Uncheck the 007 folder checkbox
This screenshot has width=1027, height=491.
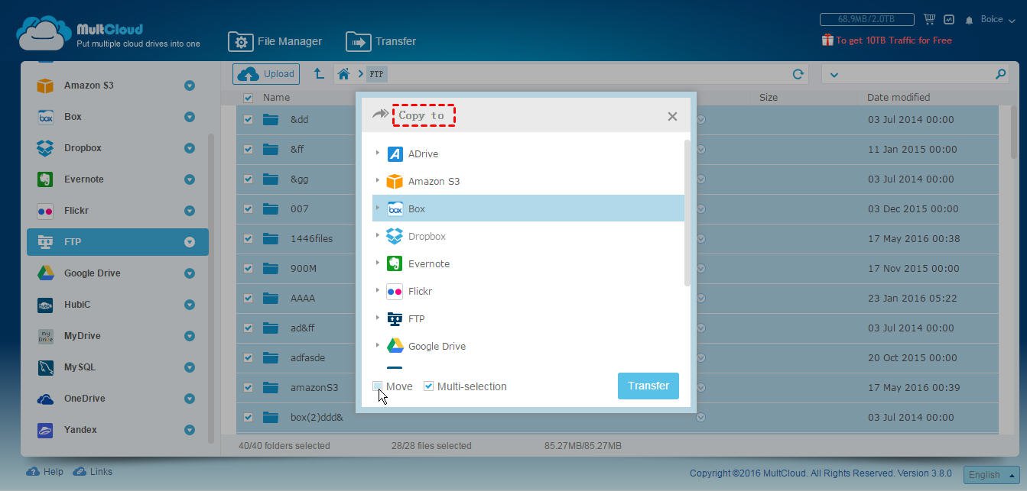[248, 208]
